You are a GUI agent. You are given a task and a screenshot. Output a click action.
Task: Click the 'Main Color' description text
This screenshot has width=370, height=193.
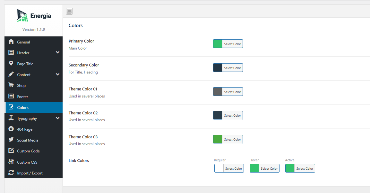(x=78, y=48)
